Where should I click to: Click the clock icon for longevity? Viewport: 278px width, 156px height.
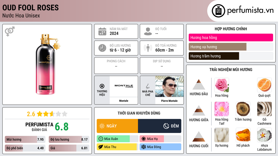[102, 48]
